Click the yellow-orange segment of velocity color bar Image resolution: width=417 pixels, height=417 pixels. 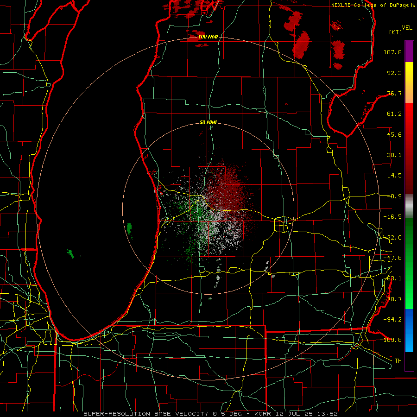(409, 82)
